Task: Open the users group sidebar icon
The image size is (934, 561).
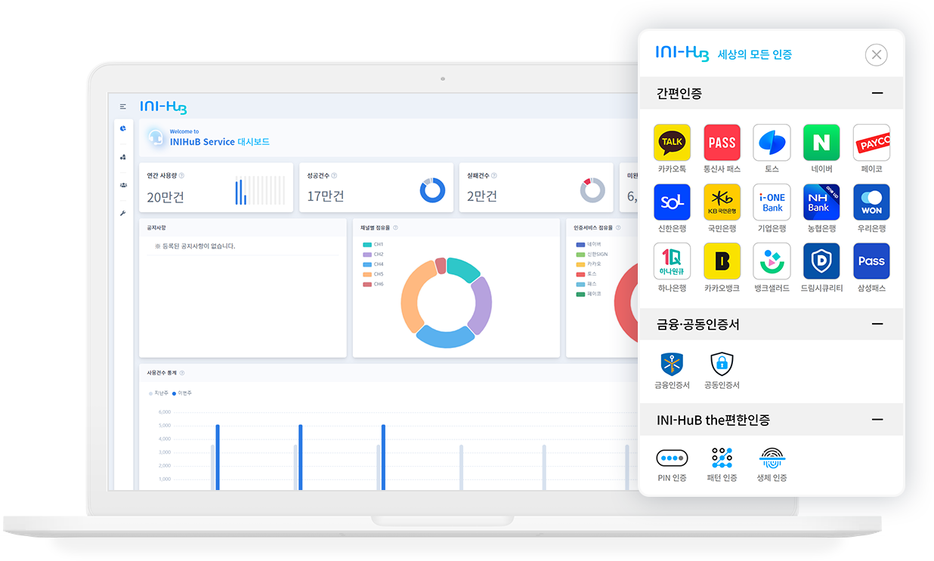Action: [122, 185]
